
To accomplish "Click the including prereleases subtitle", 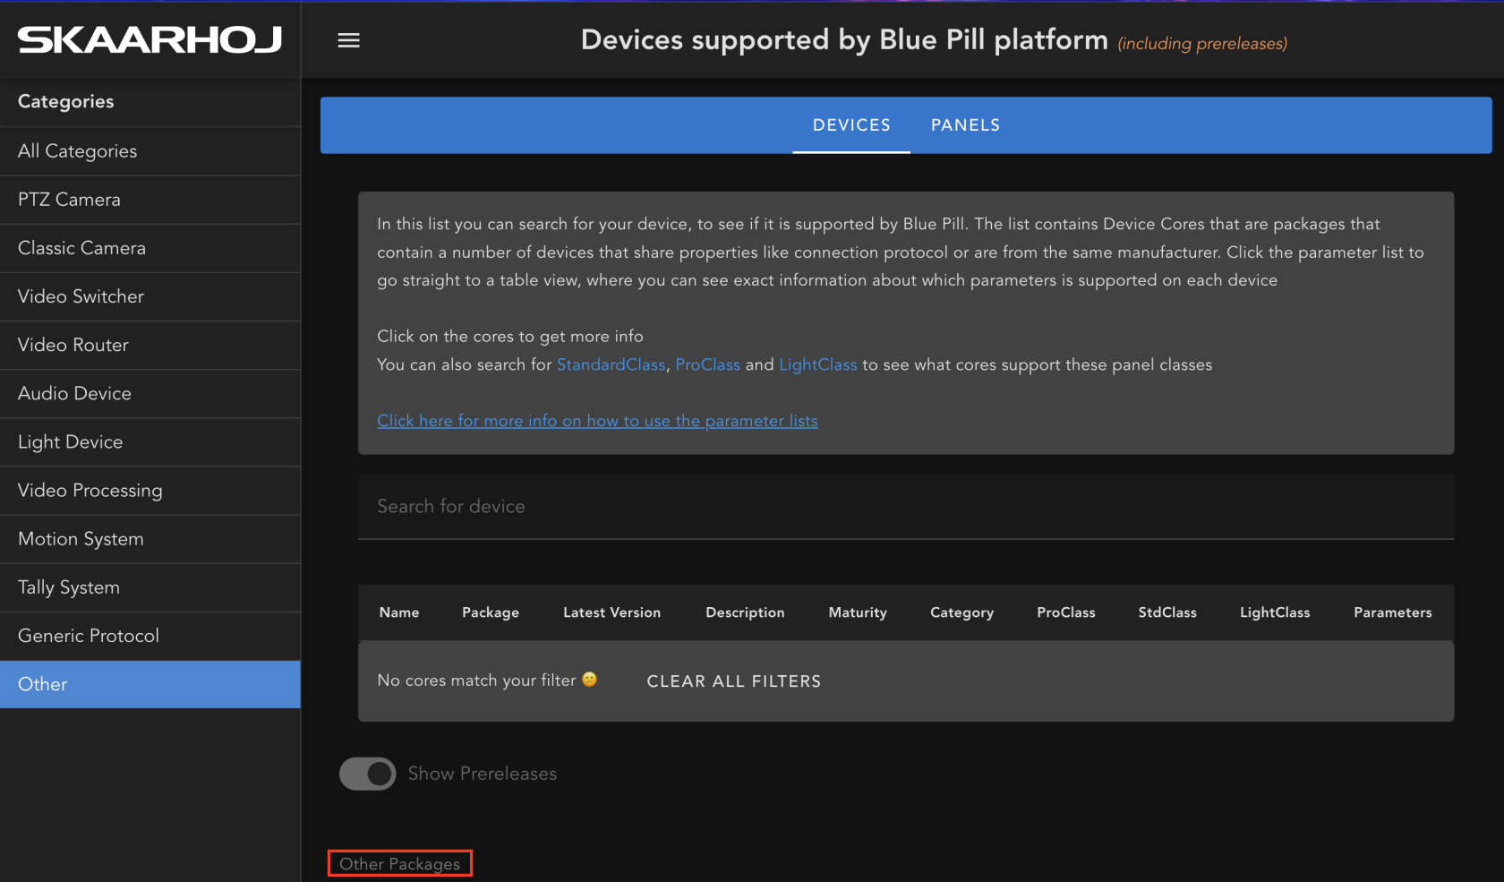I will pyautogui.click(x=1202, y=44).
